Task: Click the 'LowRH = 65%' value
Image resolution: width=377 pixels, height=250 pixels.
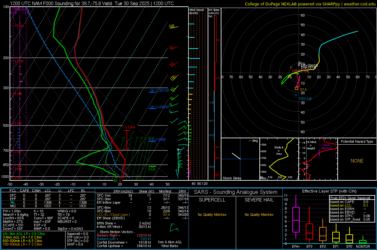Action: (13, 218)
